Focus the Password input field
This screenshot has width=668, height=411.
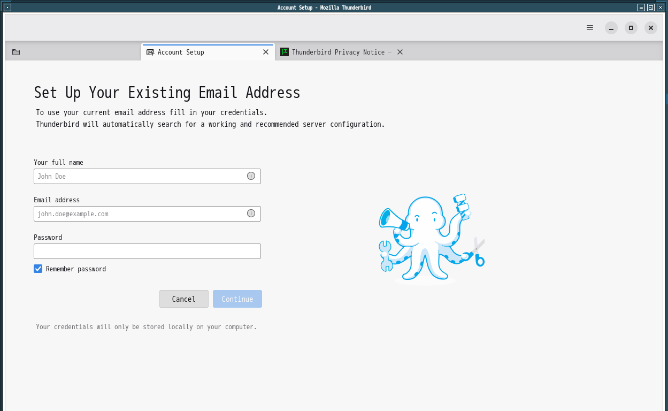(x=147, y=251)
